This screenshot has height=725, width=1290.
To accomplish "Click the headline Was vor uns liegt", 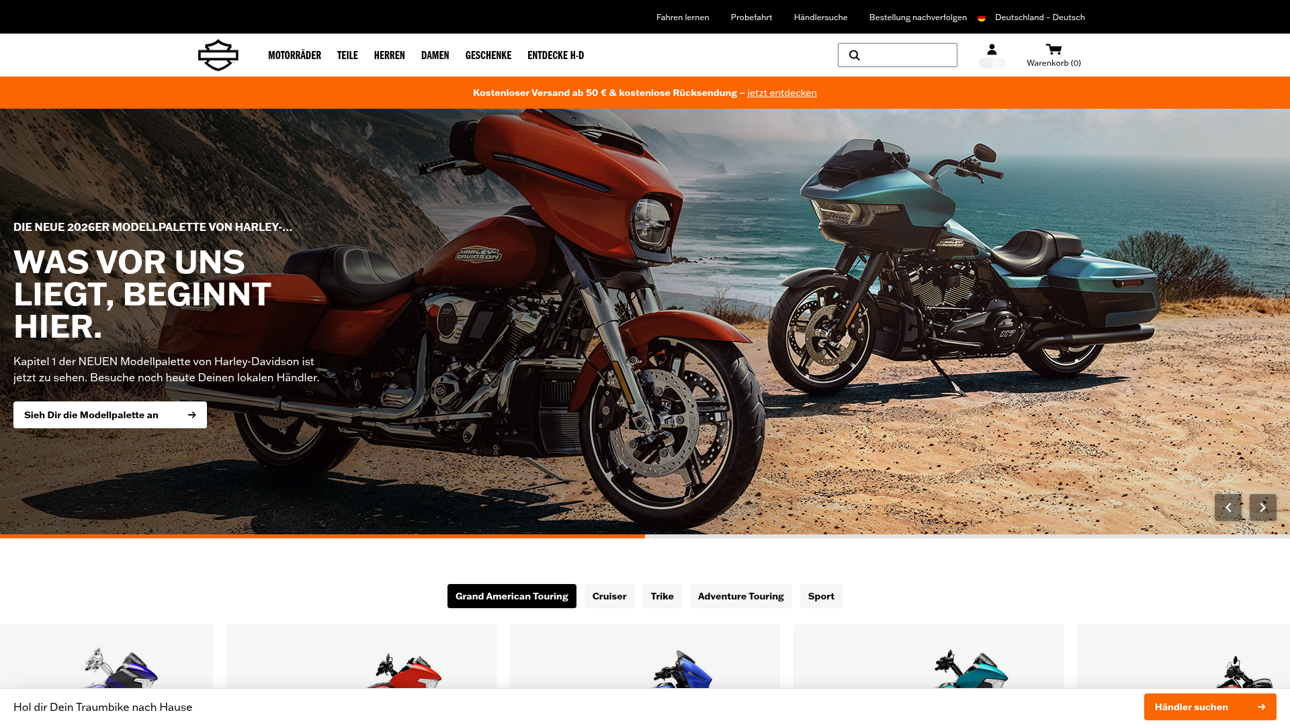I will 142,294.
